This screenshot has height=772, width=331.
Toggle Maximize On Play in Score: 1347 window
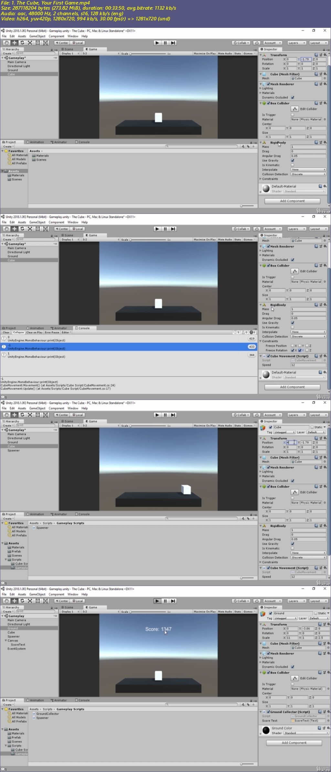tap(205, 612)
